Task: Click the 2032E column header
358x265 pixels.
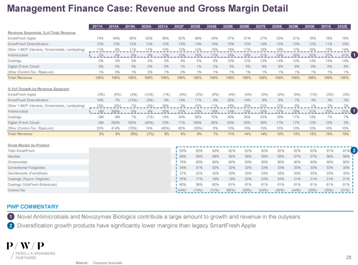Action: (x=342, y=27)
